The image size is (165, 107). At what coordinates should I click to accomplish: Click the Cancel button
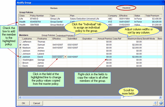coord(37,103)
